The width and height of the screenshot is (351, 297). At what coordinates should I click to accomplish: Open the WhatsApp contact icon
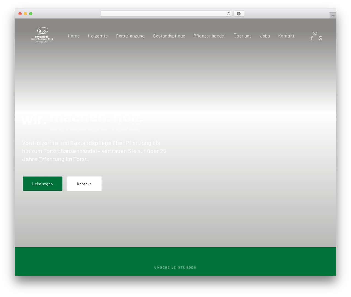(321, 38)
